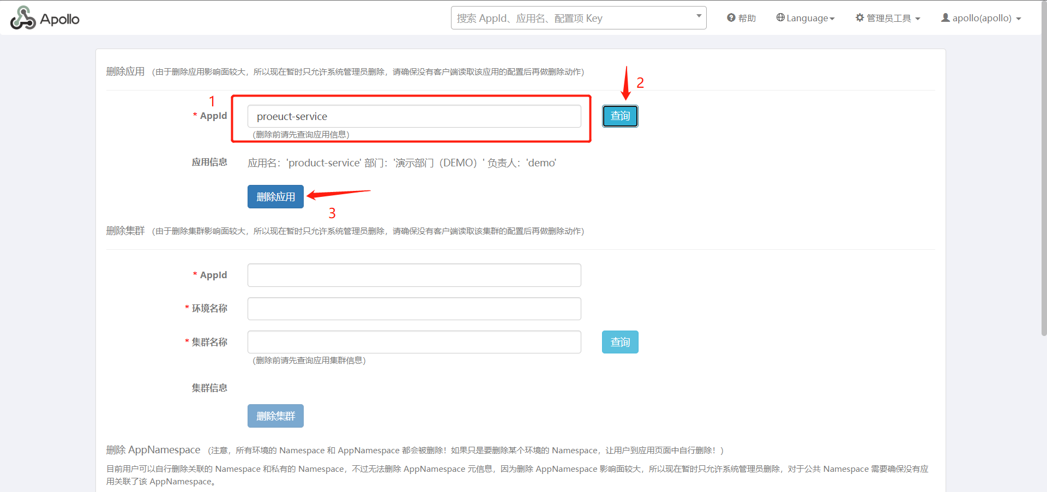Focus the top search AppId field

573,18
